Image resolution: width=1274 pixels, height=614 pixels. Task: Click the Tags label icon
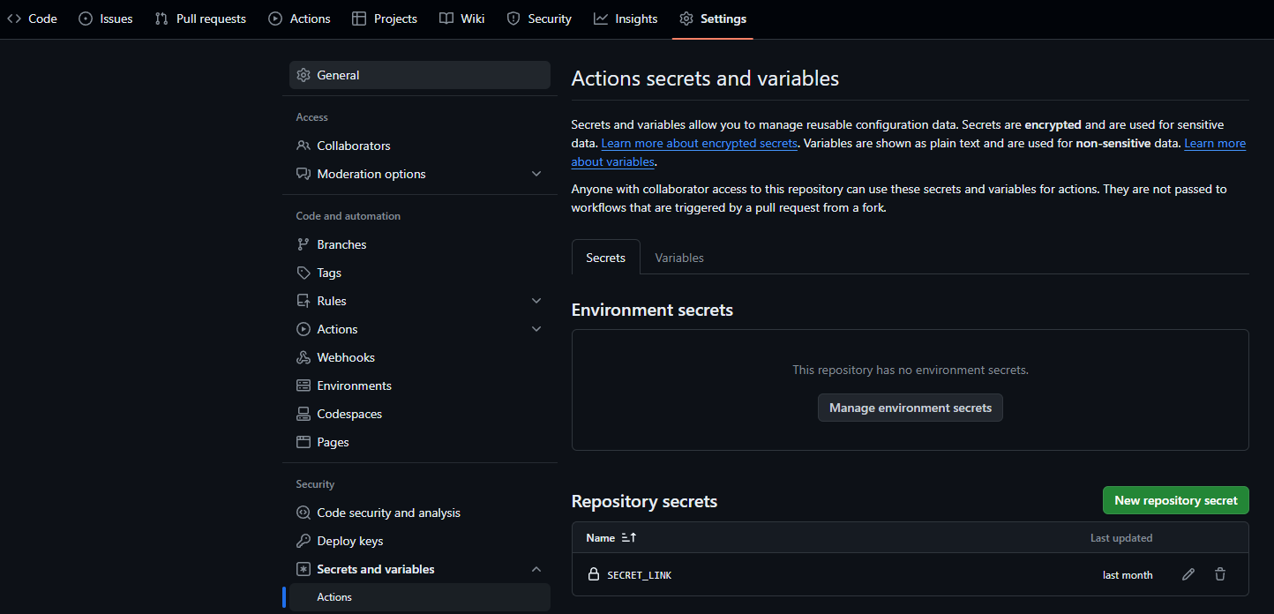(304, 273)
